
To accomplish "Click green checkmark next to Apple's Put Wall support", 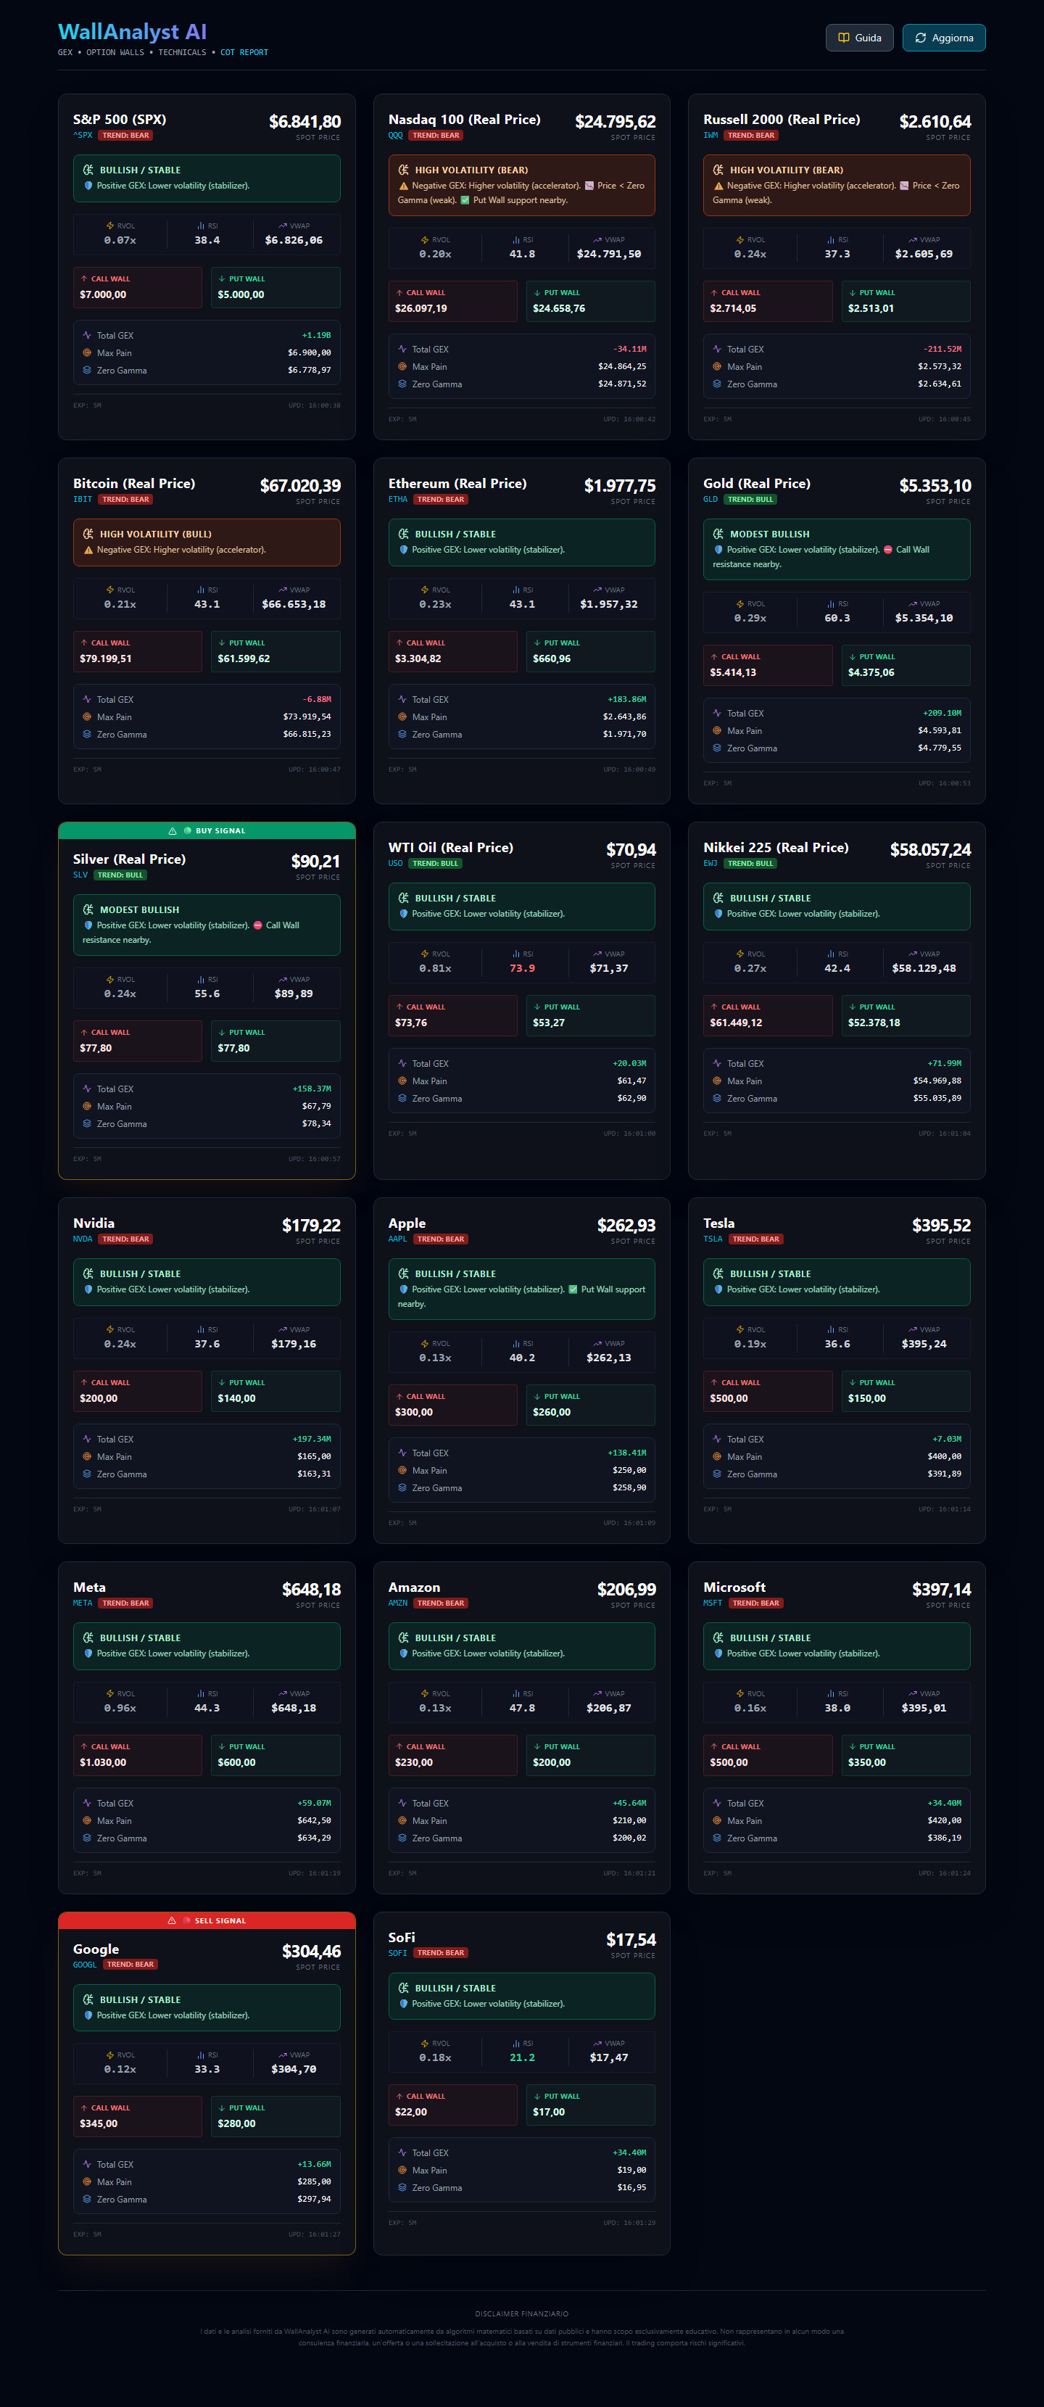I will 573,1289.
